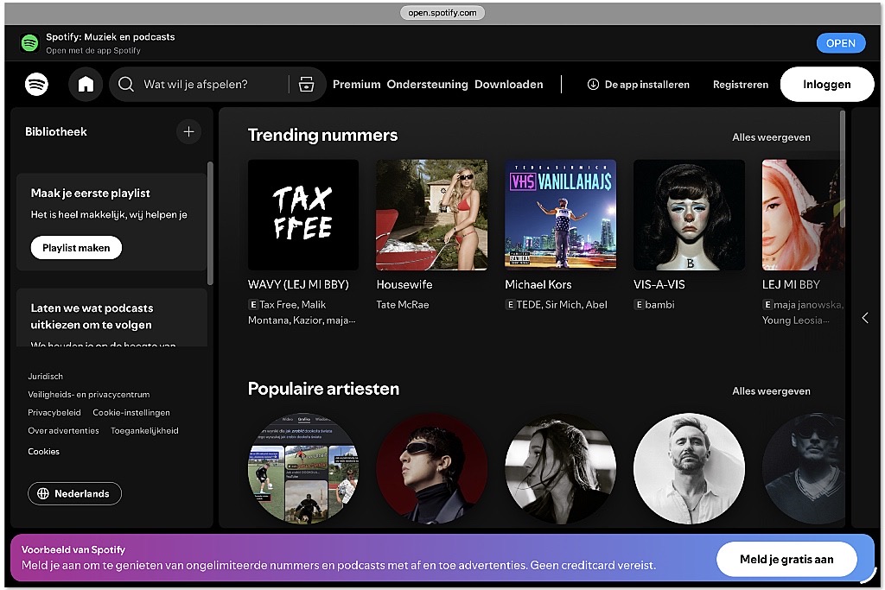Show all Trending nummers via Alles weergeven
Screen dimensions: 885x590
point(771,137)
